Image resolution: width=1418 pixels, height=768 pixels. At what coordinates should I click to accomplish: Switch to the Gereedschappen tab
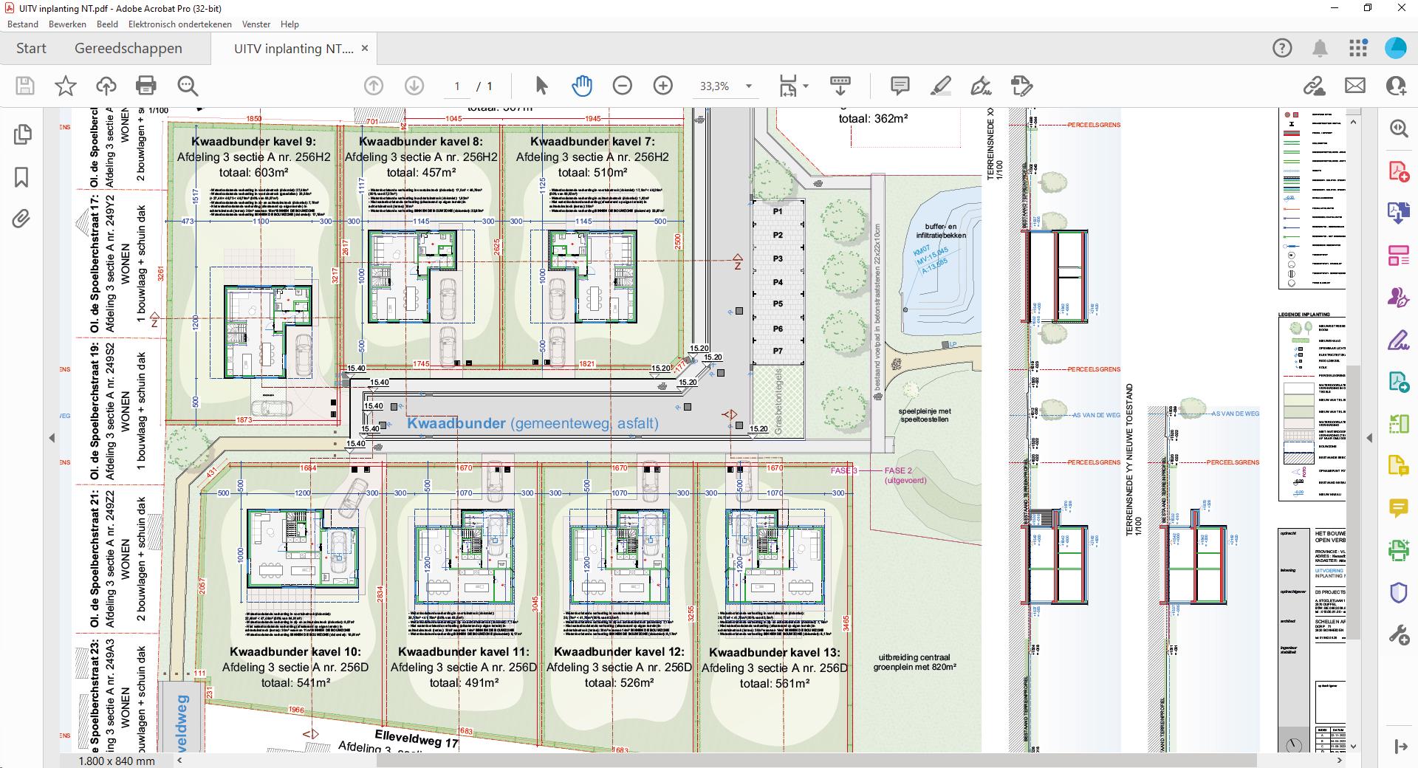coord(128,49)
